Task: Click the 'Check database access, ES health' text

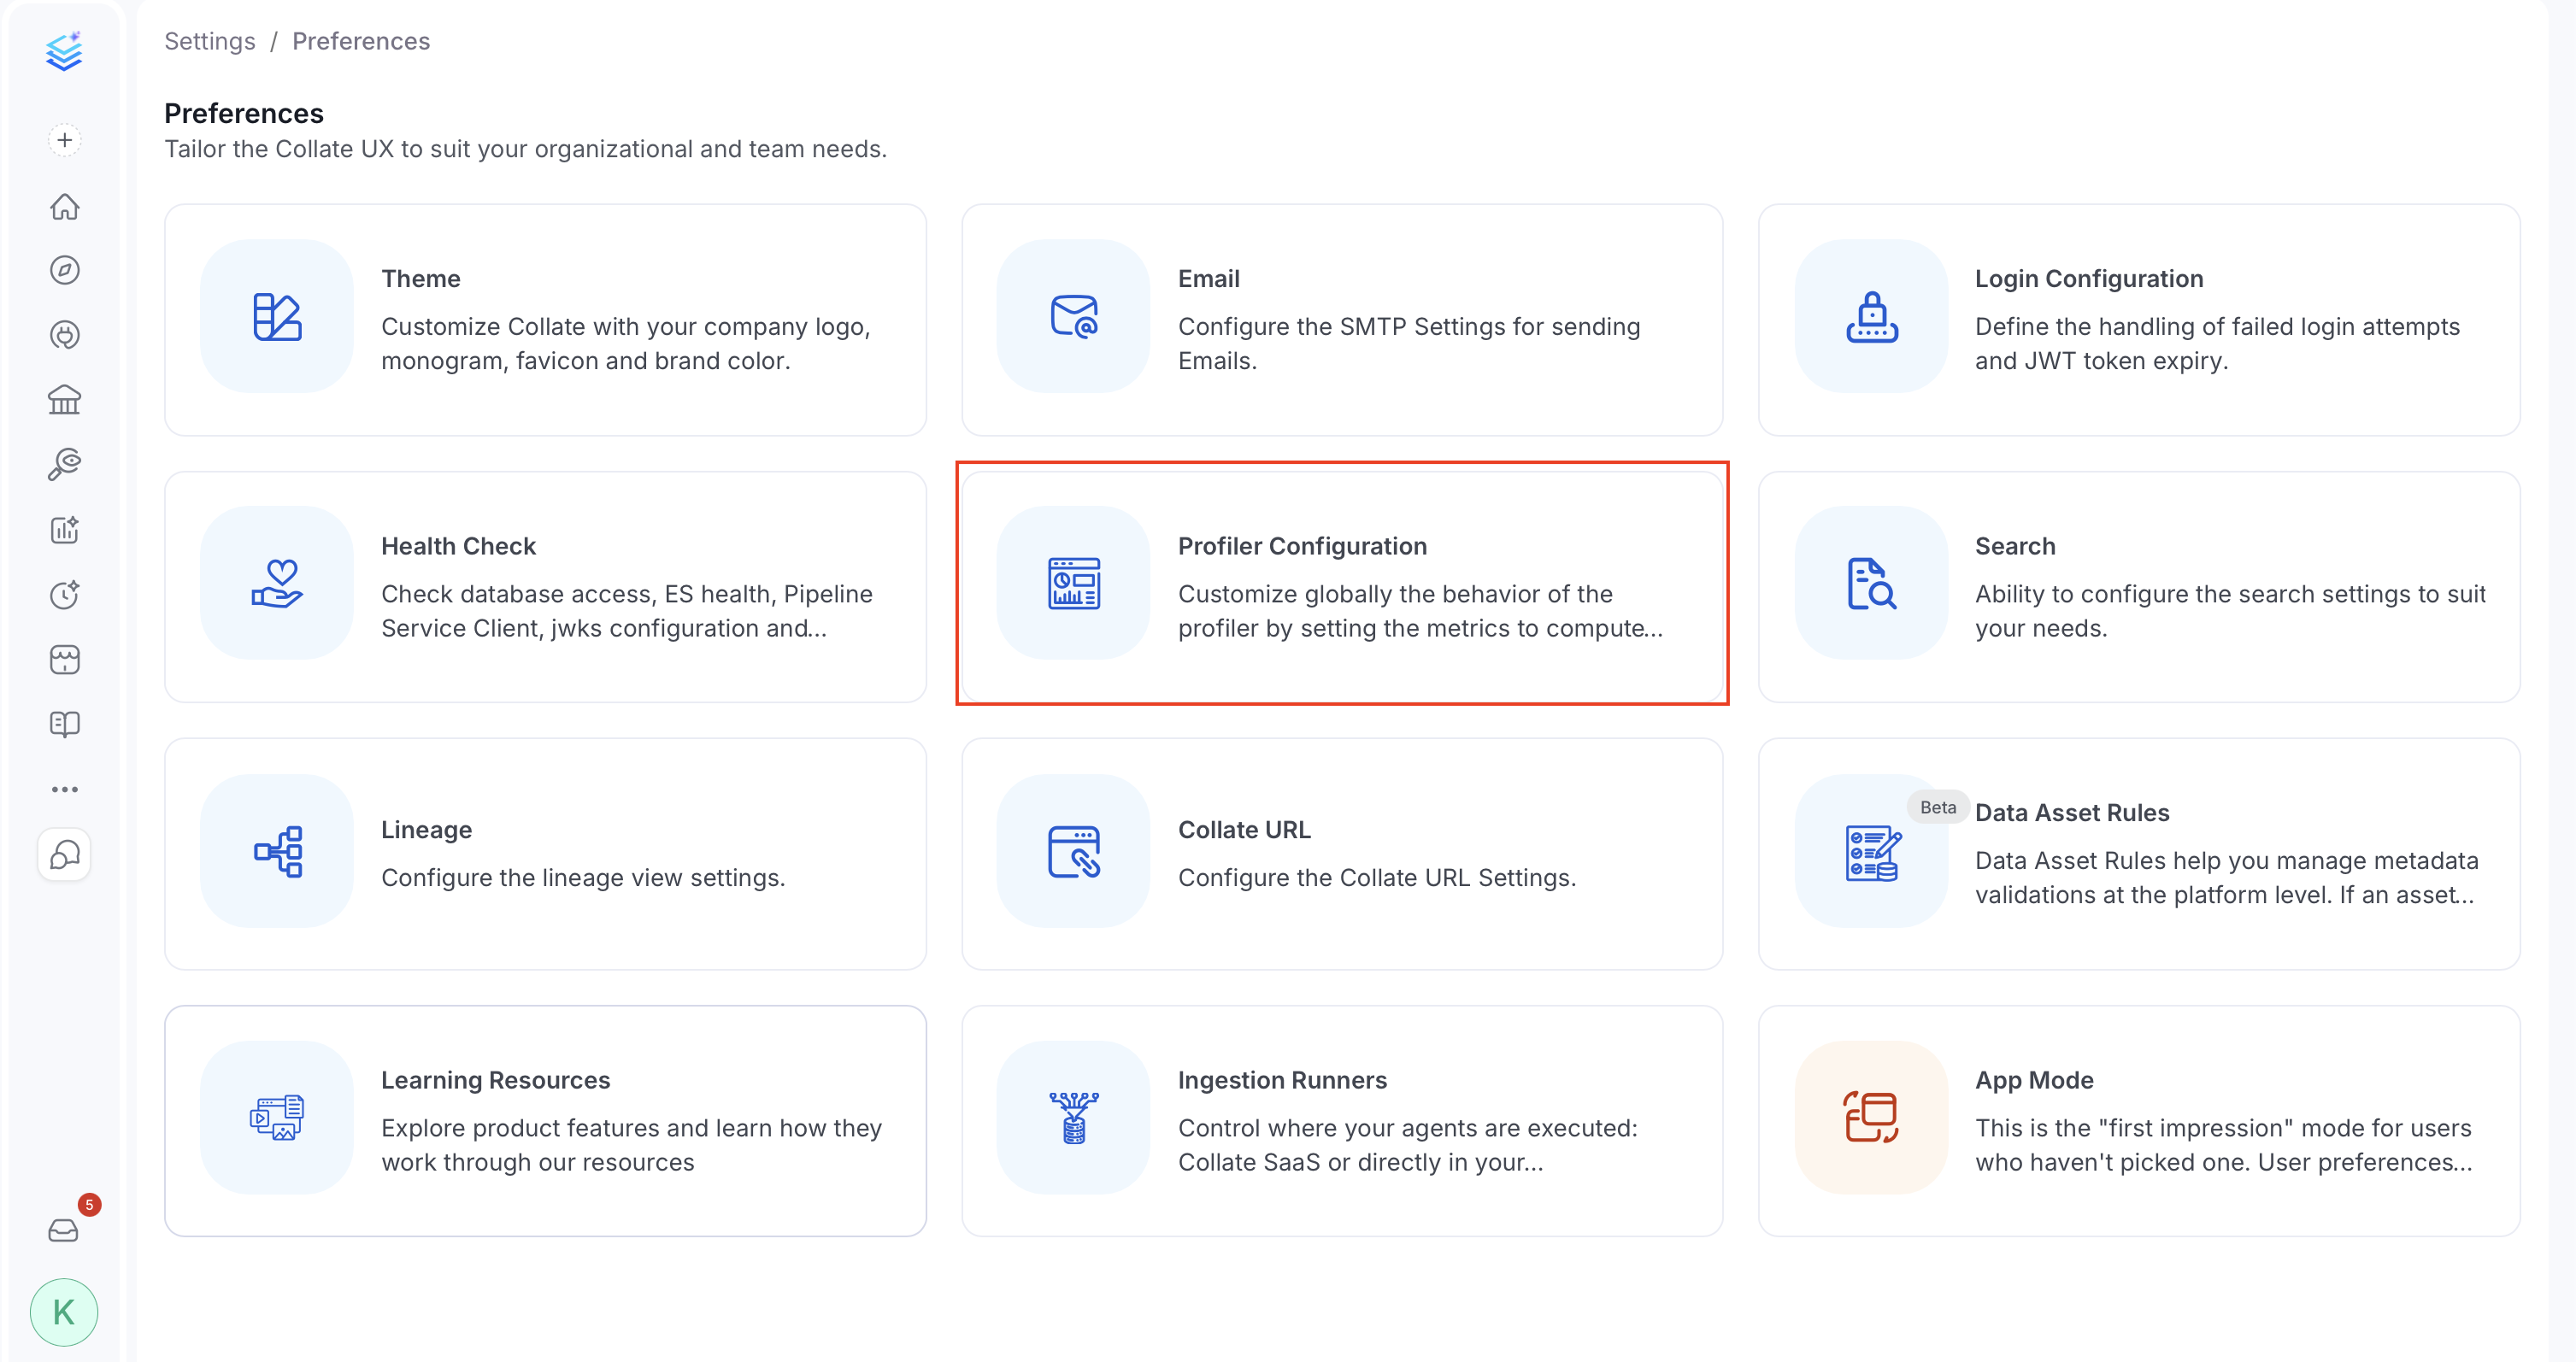Action: point(627,610)
